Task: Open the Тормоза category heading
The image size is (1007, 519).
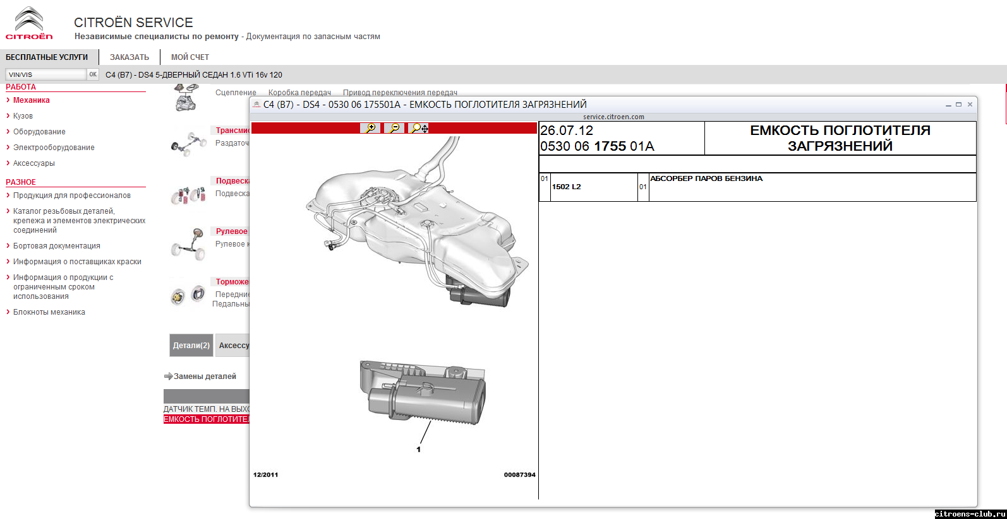Action: click(x=232, y=282)
